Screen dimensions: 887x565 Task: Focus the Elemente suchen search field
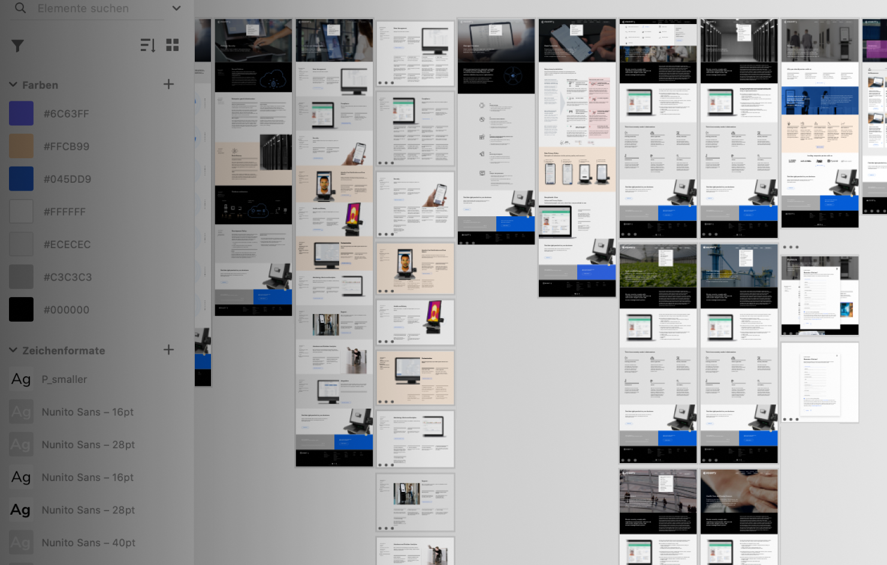pyautogui.click(x=90, y=8)
